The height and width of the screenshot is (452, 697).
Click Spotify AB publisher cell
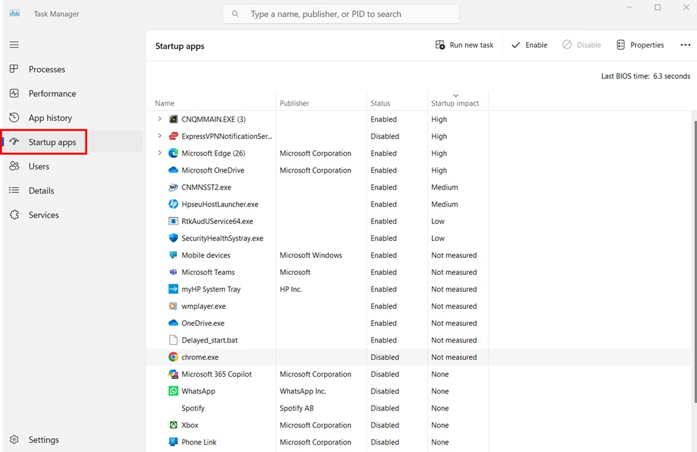click(x=296, y=408)
